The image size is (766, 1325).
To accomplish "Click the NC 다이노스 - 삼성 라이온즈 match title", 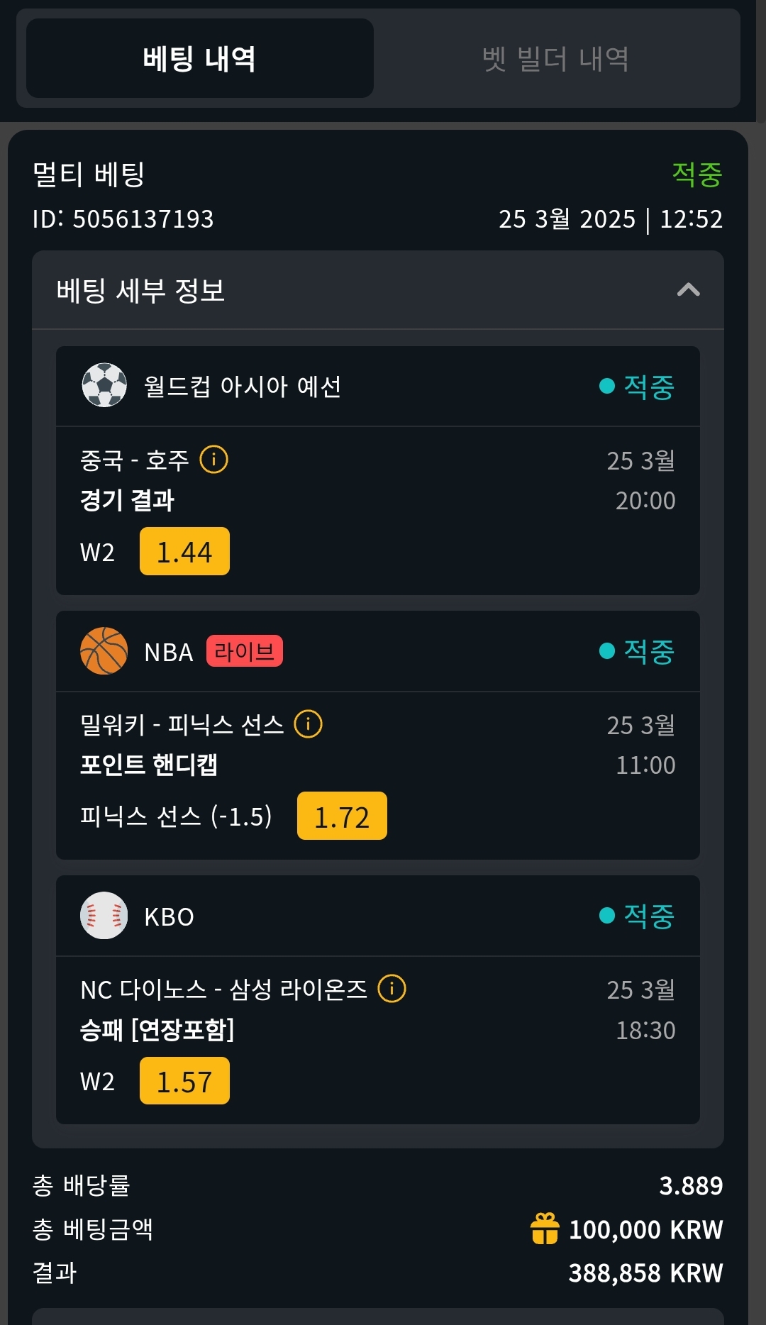I will pos(223,989).
